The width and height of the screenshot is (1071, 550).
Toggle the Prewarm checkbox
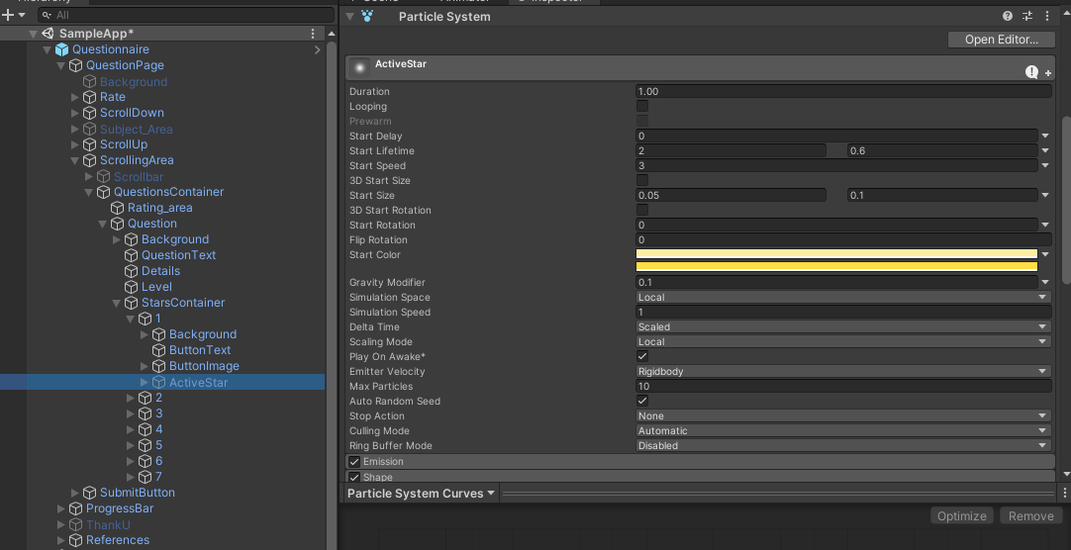pos(642,122)
